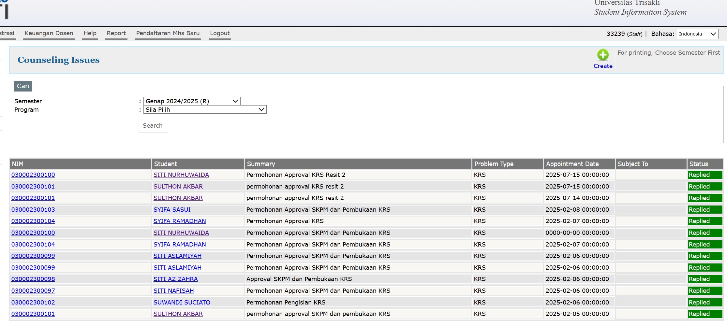Image resolution: width=727 pixels, height=325 pixels.
Task: Open NIM 030002300100 with date 0000-00-00
Action: tap(33, 233)
